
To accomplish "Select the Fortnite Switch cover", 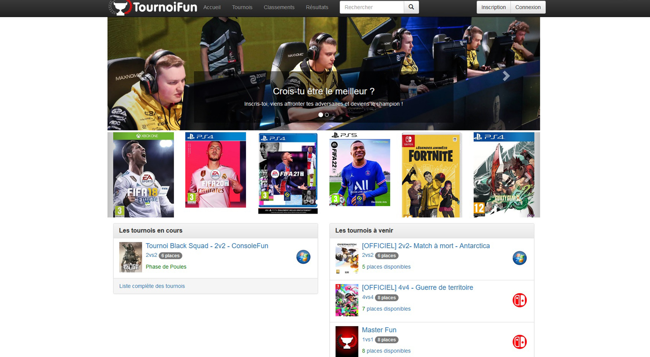I will click(x=432, y=175).
